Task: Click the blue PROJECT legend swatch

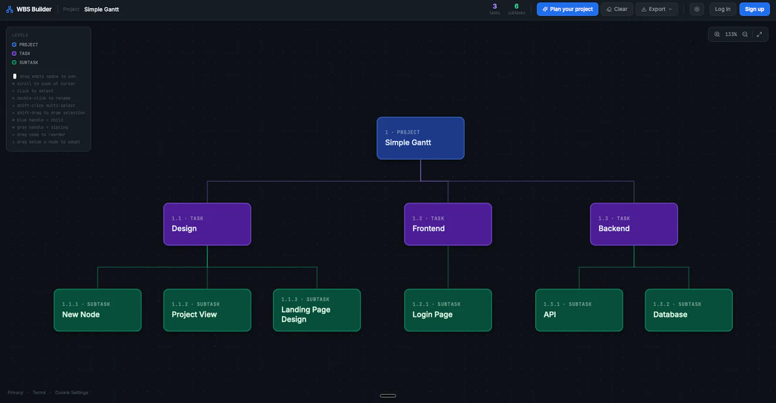Action: tap(14, 45)
